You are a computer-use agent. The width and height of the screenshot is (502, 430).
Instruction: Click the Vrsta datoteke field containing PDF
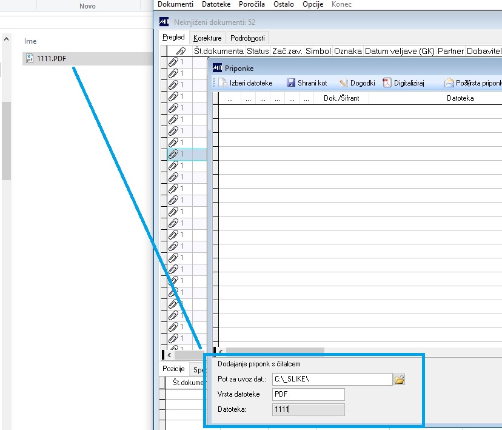click(309, 394)
